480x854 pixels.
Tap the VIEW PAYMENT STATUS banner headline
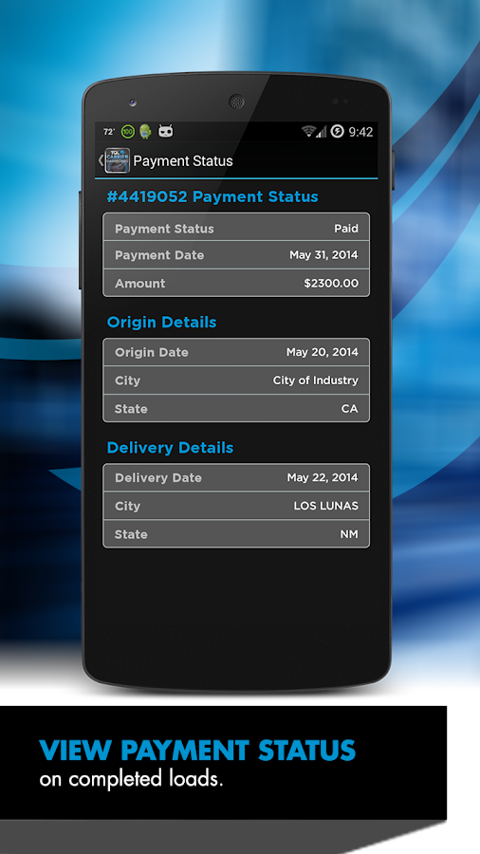click(197, 751)
